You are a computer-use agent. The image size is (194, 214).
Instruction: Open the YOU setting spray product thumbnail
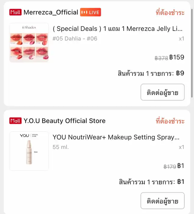(29, 151)
